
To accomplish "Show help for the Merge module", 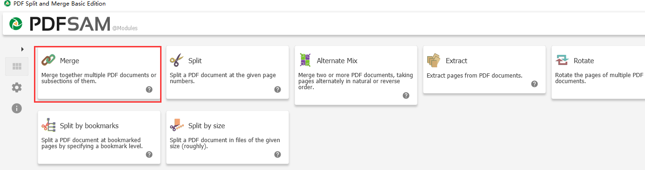I will point(149,90).
